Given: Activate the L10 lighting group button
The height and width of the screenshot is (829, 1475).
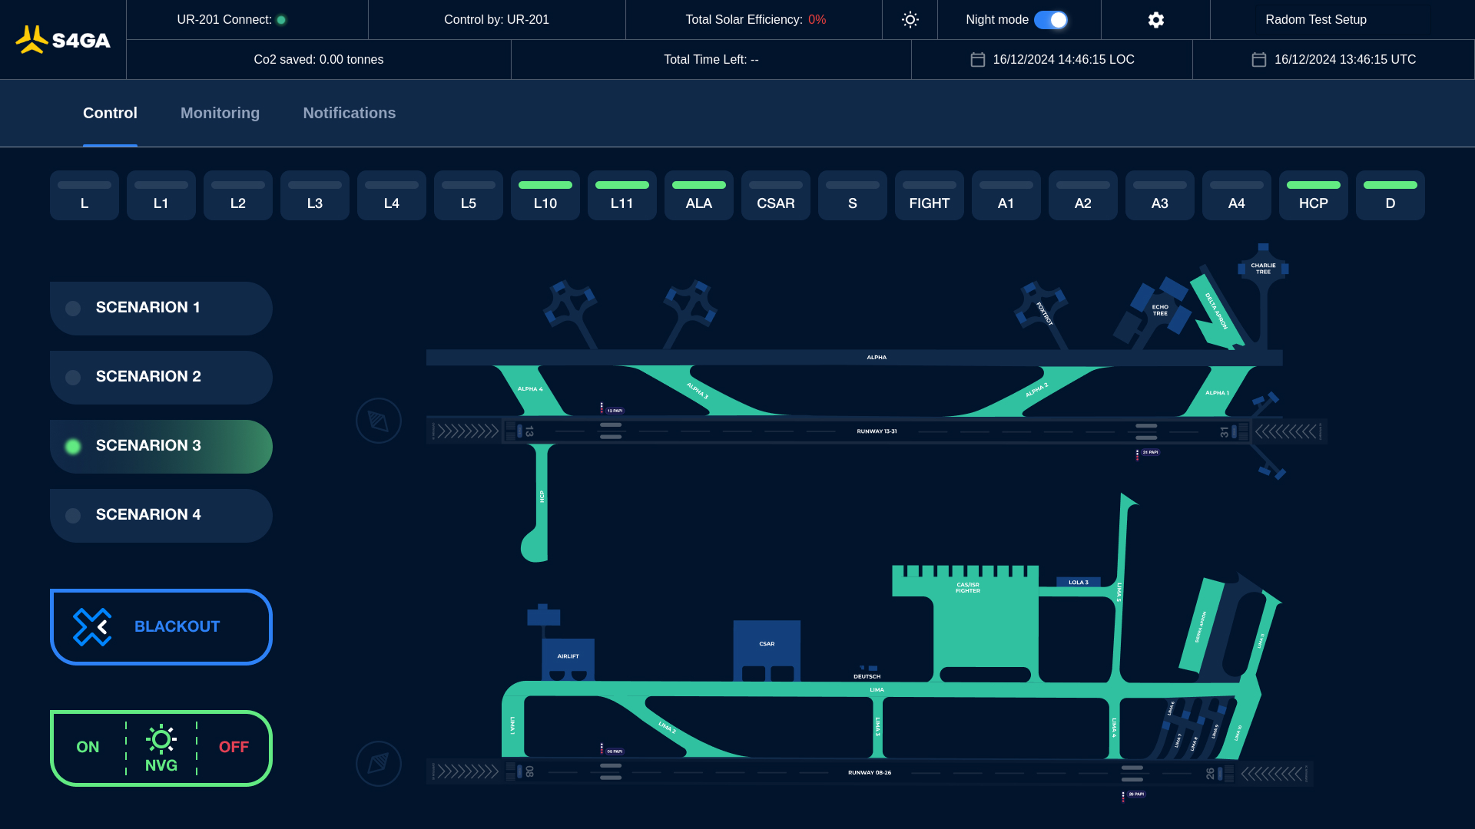Looking at the screenshot, I should coord(545,196).
